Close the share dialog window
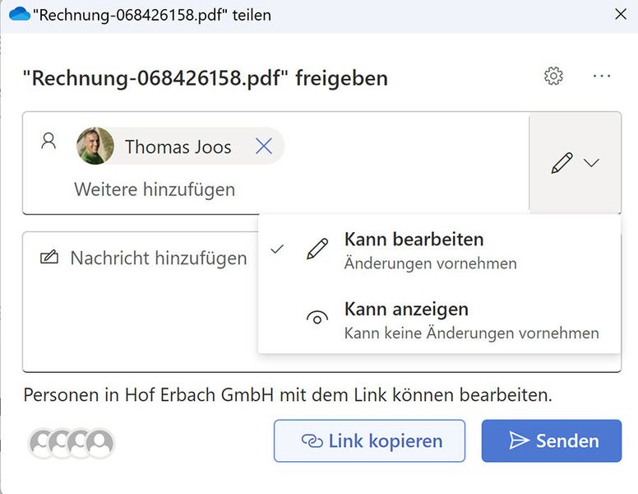 621,14
